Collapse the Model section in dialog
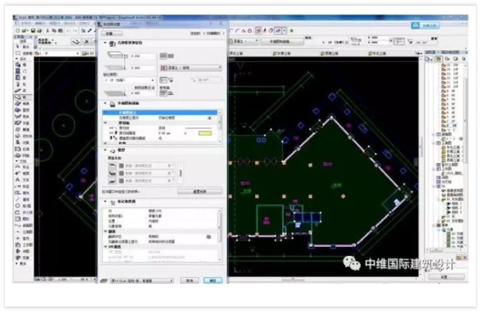This screenshot has width=481, height=311. pos(105,150)
